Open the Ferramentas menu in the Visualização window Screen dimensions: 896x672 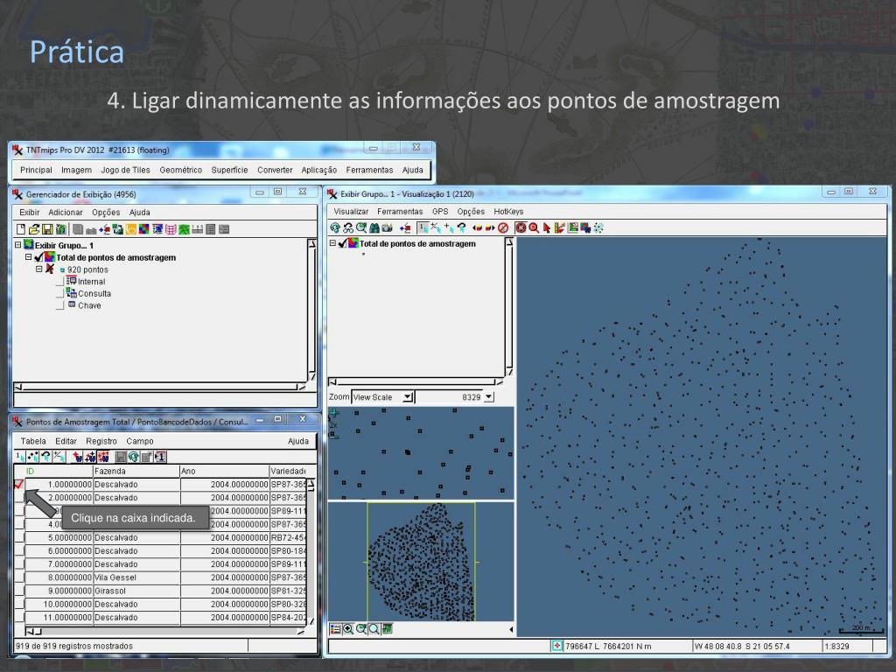click(400, 212)
